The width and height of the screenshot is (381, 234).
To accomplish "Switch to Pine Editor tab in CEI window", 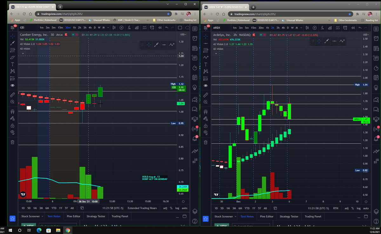I will point(73,216).
